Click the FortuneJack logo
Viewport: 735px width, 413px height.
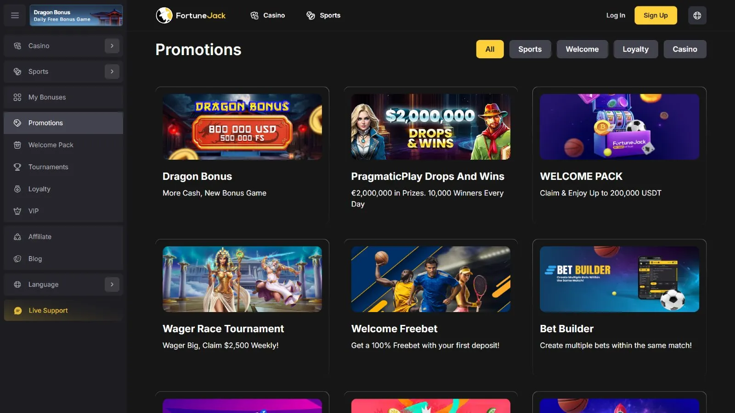191,15
